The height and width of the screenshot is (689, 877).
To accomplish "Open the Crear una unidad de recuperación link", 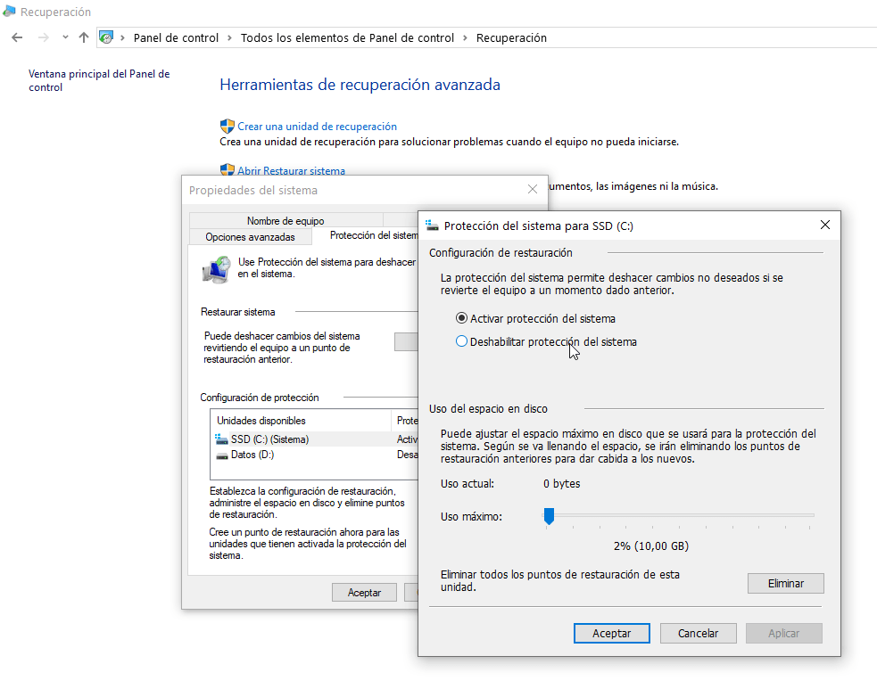I will (x=317, y=127).
